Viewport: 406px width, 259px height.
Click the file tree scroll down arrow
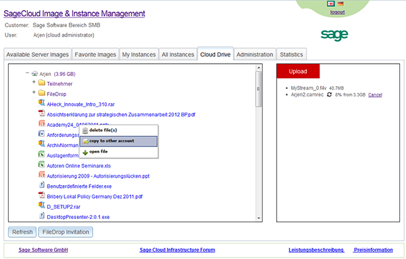tap(258, 218)
